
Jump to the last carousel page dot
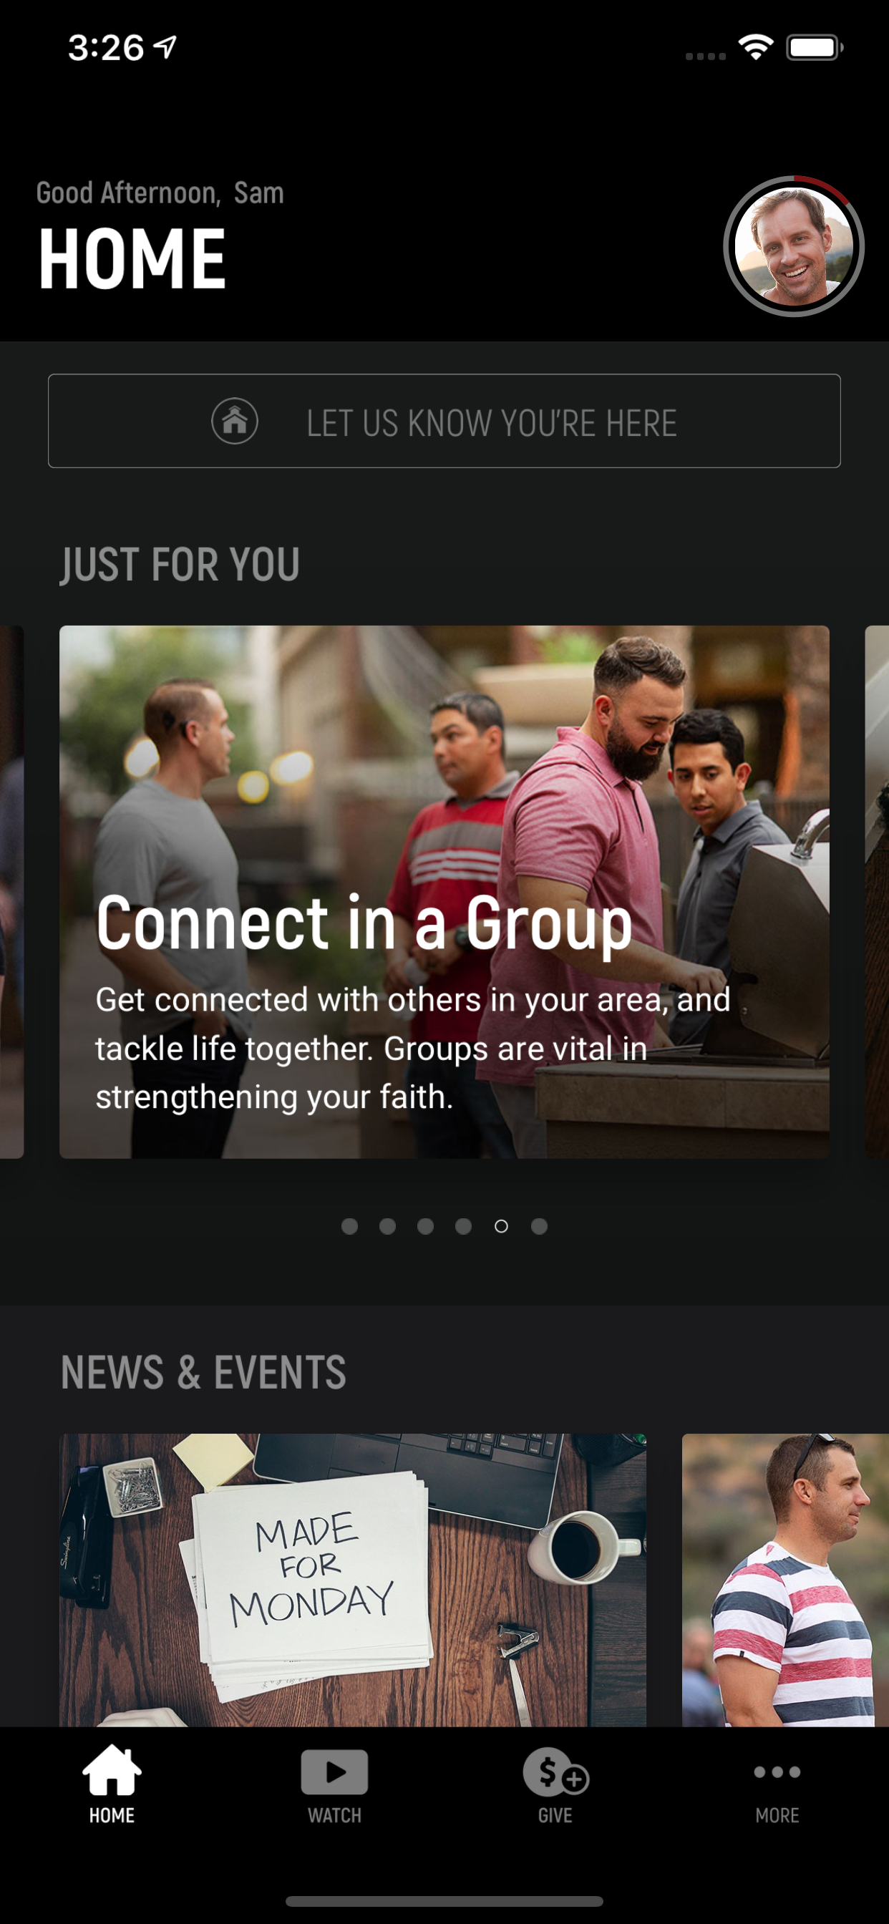coord(539,1225)
